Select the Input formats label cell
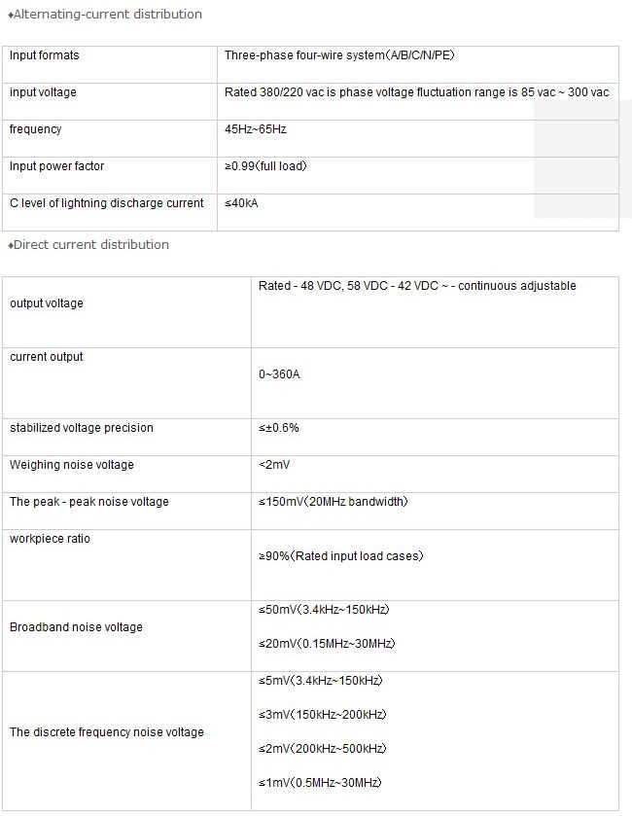The height and width of the screenshot is (816, 632). coord(45,55)
